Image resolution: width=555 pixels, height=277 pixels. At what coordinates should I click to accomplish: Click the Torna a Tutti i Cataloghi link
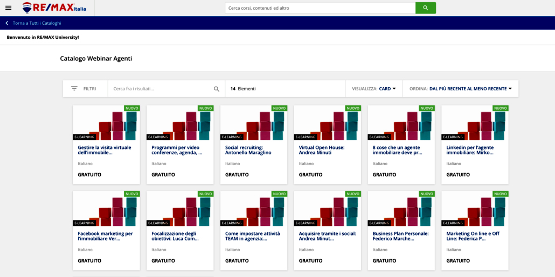[37, 23]
